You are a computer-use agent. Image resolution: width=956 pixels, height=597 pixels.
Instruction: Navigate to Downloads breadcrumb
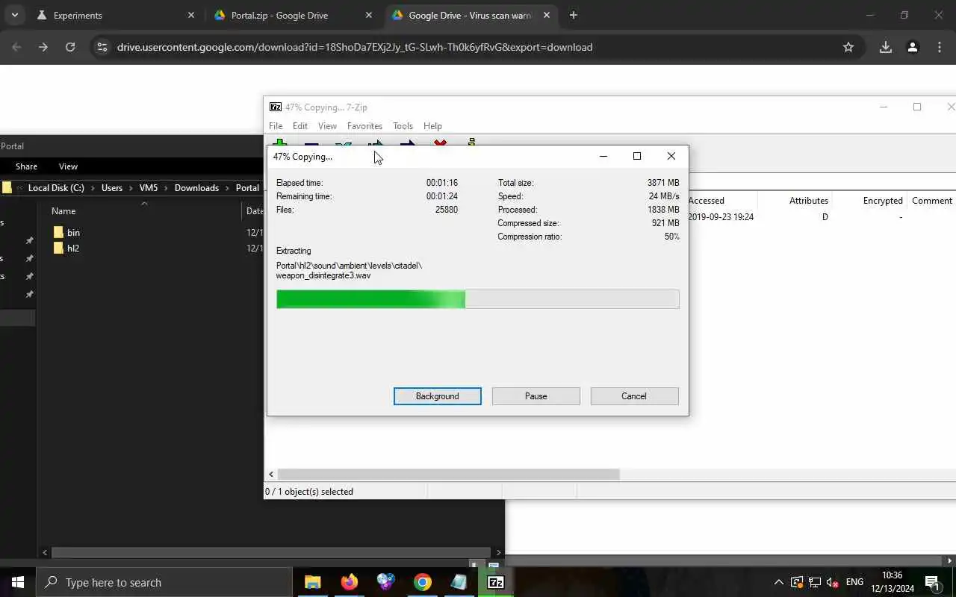click(x=196, y=188)
